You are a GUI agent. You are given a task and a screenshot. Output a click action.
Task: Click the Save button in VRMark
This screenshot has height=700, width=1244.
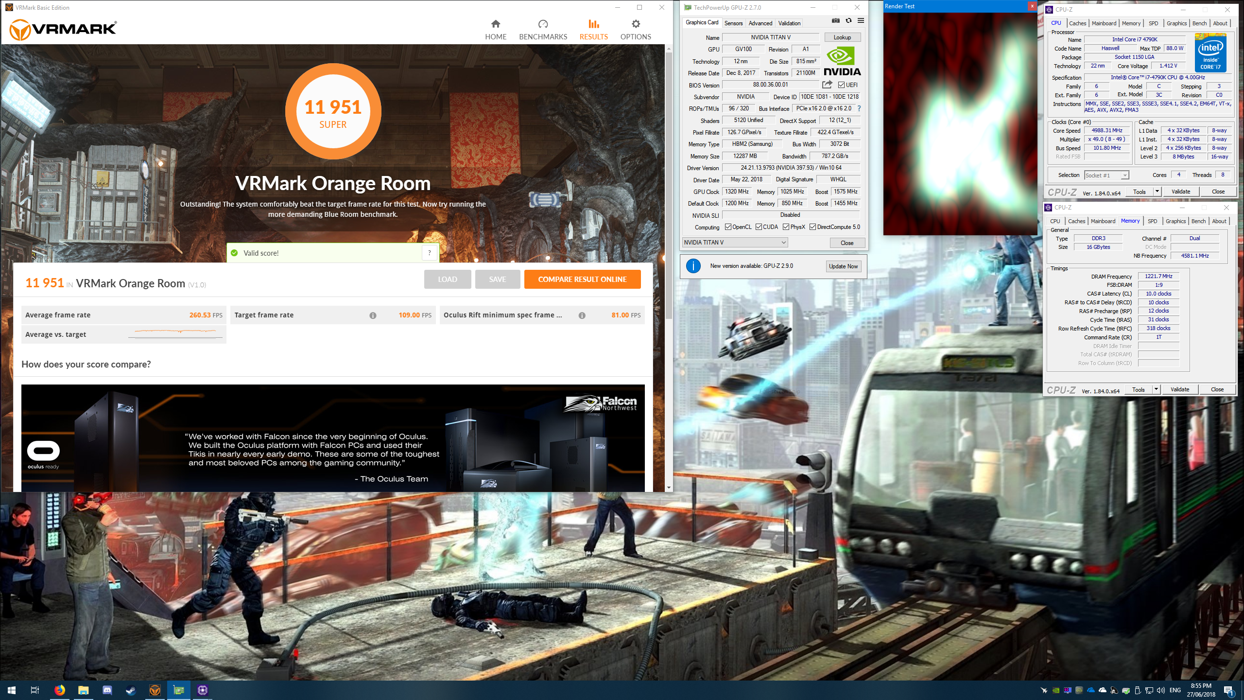pos(497,280)
